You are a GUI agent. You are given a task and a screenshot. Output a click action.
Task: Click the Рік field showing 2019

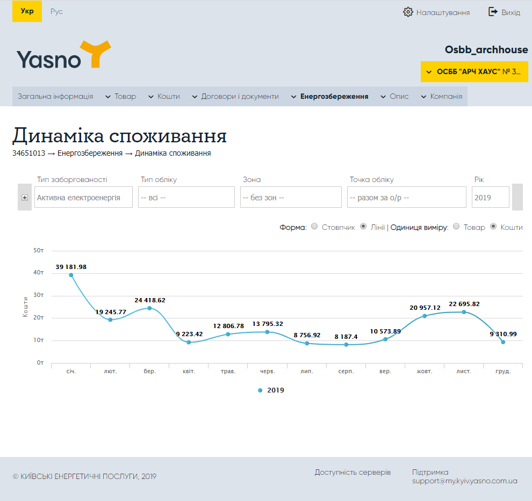tap(490, 198)
